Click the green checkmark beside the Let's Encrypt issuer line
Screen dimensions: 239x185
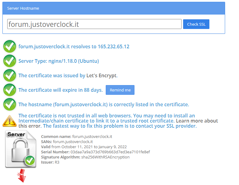pyautogui.click(x=9, y=75)
